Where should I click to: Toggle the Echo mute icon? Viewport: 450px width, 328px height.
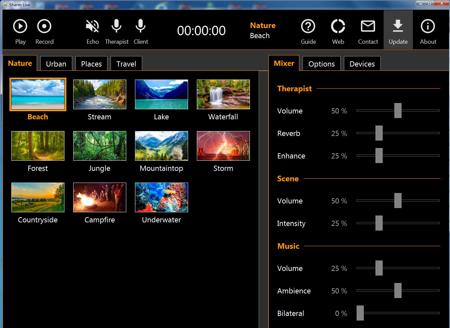click(92, 27)
